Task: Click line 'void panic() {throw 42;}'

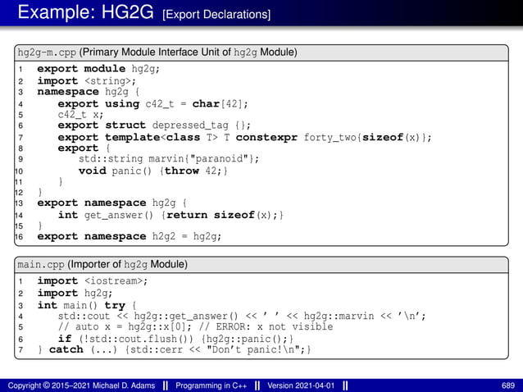Action: (x=153, y=171)
